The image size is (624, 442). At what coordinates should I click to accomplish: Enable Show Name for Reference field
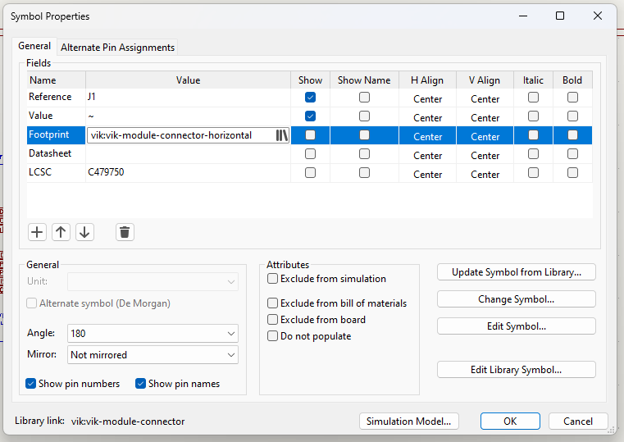pos(364,98)
